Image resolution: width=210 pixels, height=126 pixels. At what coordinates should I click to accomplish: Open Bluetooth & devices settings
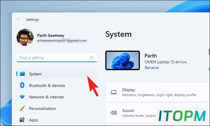(47, 85)
